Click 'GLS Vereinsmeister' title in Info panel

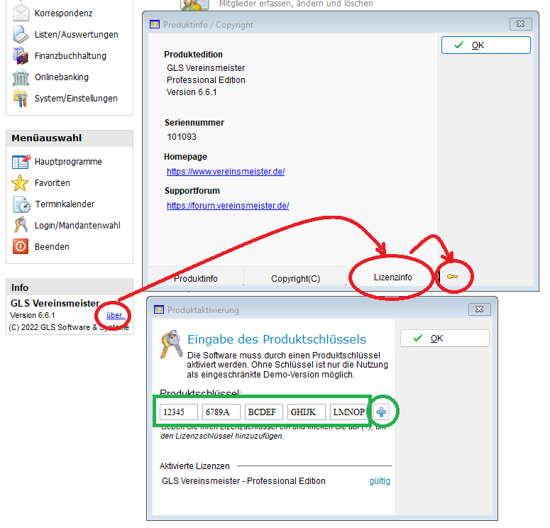coord(55,303)
